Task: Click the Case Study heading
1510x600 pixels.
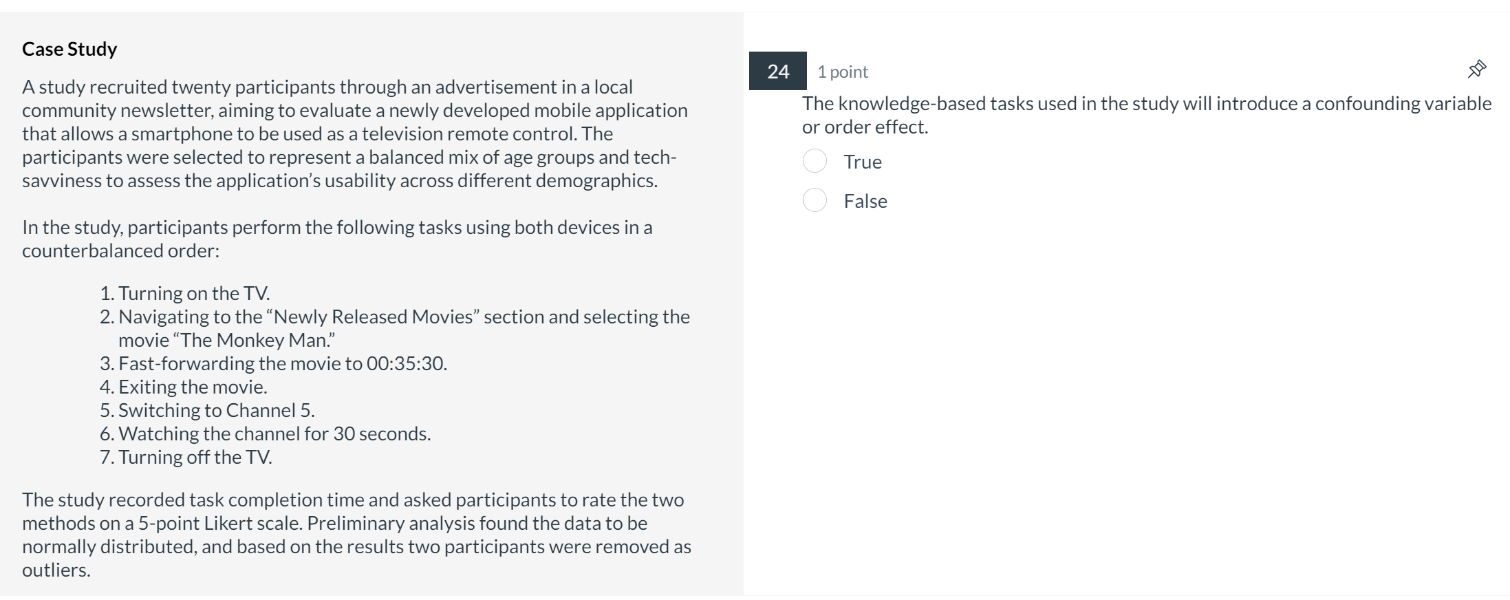Action: pos(69,48)
